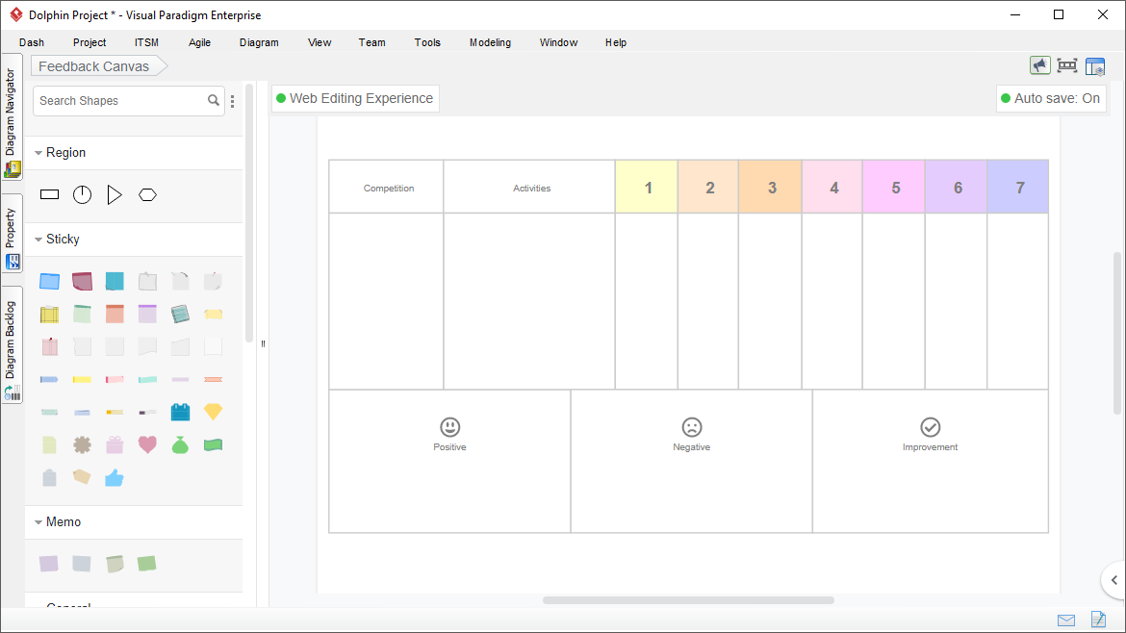Image resolution: width=1126 pixels, height=633 pixels.
Task: Select the announcement megaphone icon on the toolbar
Action: point(1040,66)
